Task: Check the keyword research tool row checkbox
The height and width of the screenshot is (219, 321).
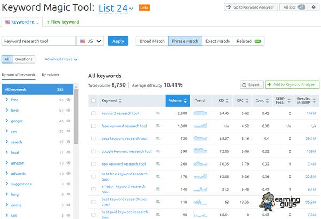Action: [94, 113]
